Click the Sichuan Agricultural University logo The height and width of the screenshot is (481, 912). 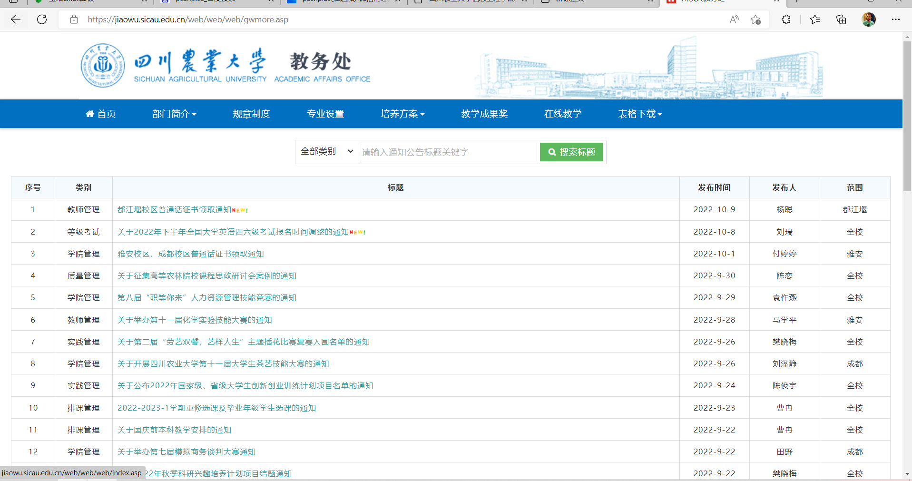click(x=103, y=66)
